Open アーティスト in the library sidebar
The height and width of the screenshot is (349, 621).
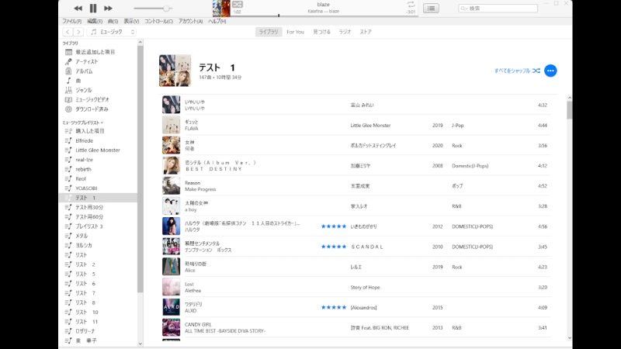click(x=87, y=61)
